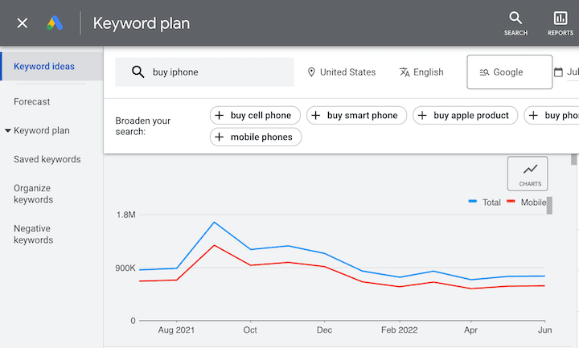Screen dimensions: 579x348
Task: Add 'buy smart phone' plus icon
Action: point(316,115)
